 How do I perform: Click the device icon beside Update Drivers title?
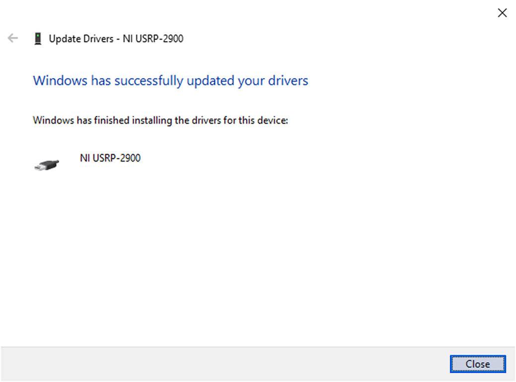point(38,38)
